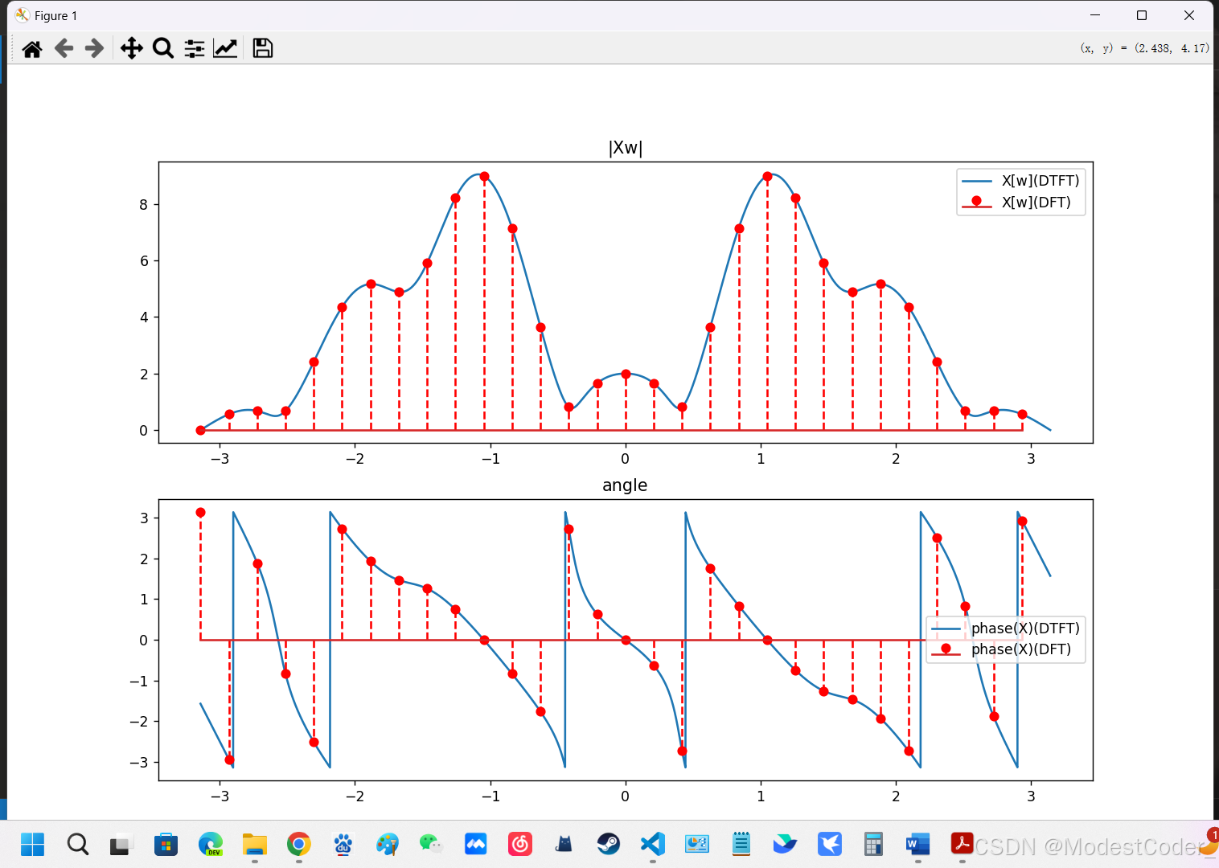
Task: Open the edit axis and curve parameters tool
Action: (225, 49)
